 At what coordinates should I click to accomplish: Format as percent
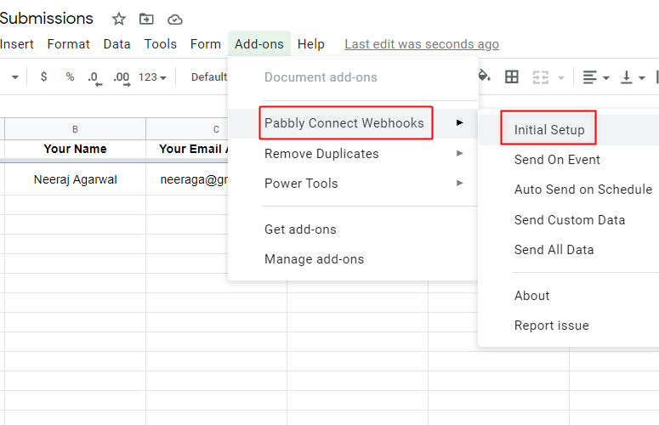tap(70, 76)
